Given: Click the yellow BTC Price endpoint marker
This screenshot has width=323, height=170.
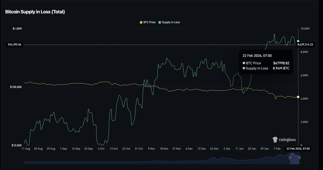Looking at the screenshot, I should tap(298, 97).
